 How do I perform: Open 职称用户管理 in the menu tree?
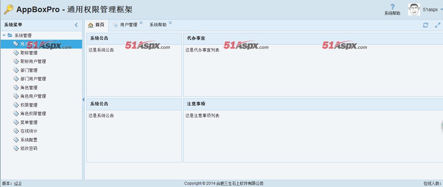(x=33, y=61)
